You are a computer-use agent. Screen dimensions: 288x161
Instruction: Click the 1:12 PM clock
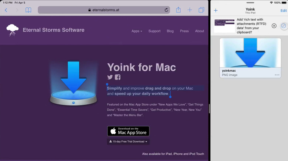tap(7, 3)
